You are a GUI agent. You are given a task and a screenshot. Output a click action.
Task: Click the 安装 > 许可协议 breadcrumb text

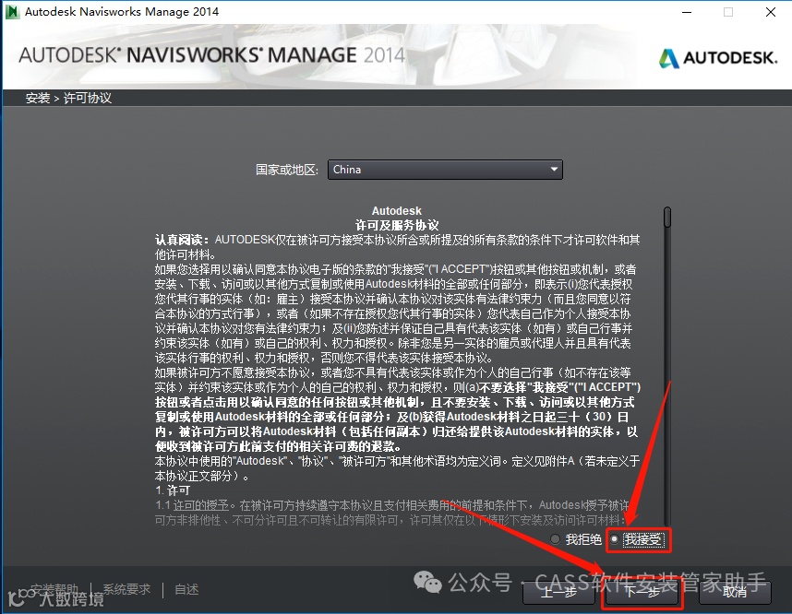(68, 98)
